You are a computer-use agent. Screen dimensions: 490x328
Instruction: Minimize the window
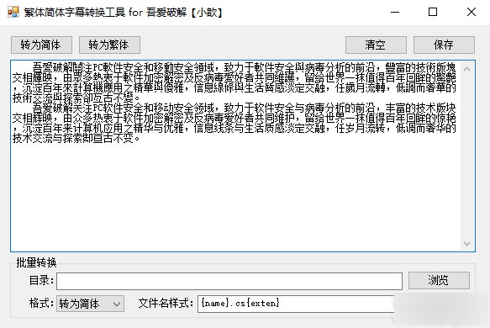[395, 12]
